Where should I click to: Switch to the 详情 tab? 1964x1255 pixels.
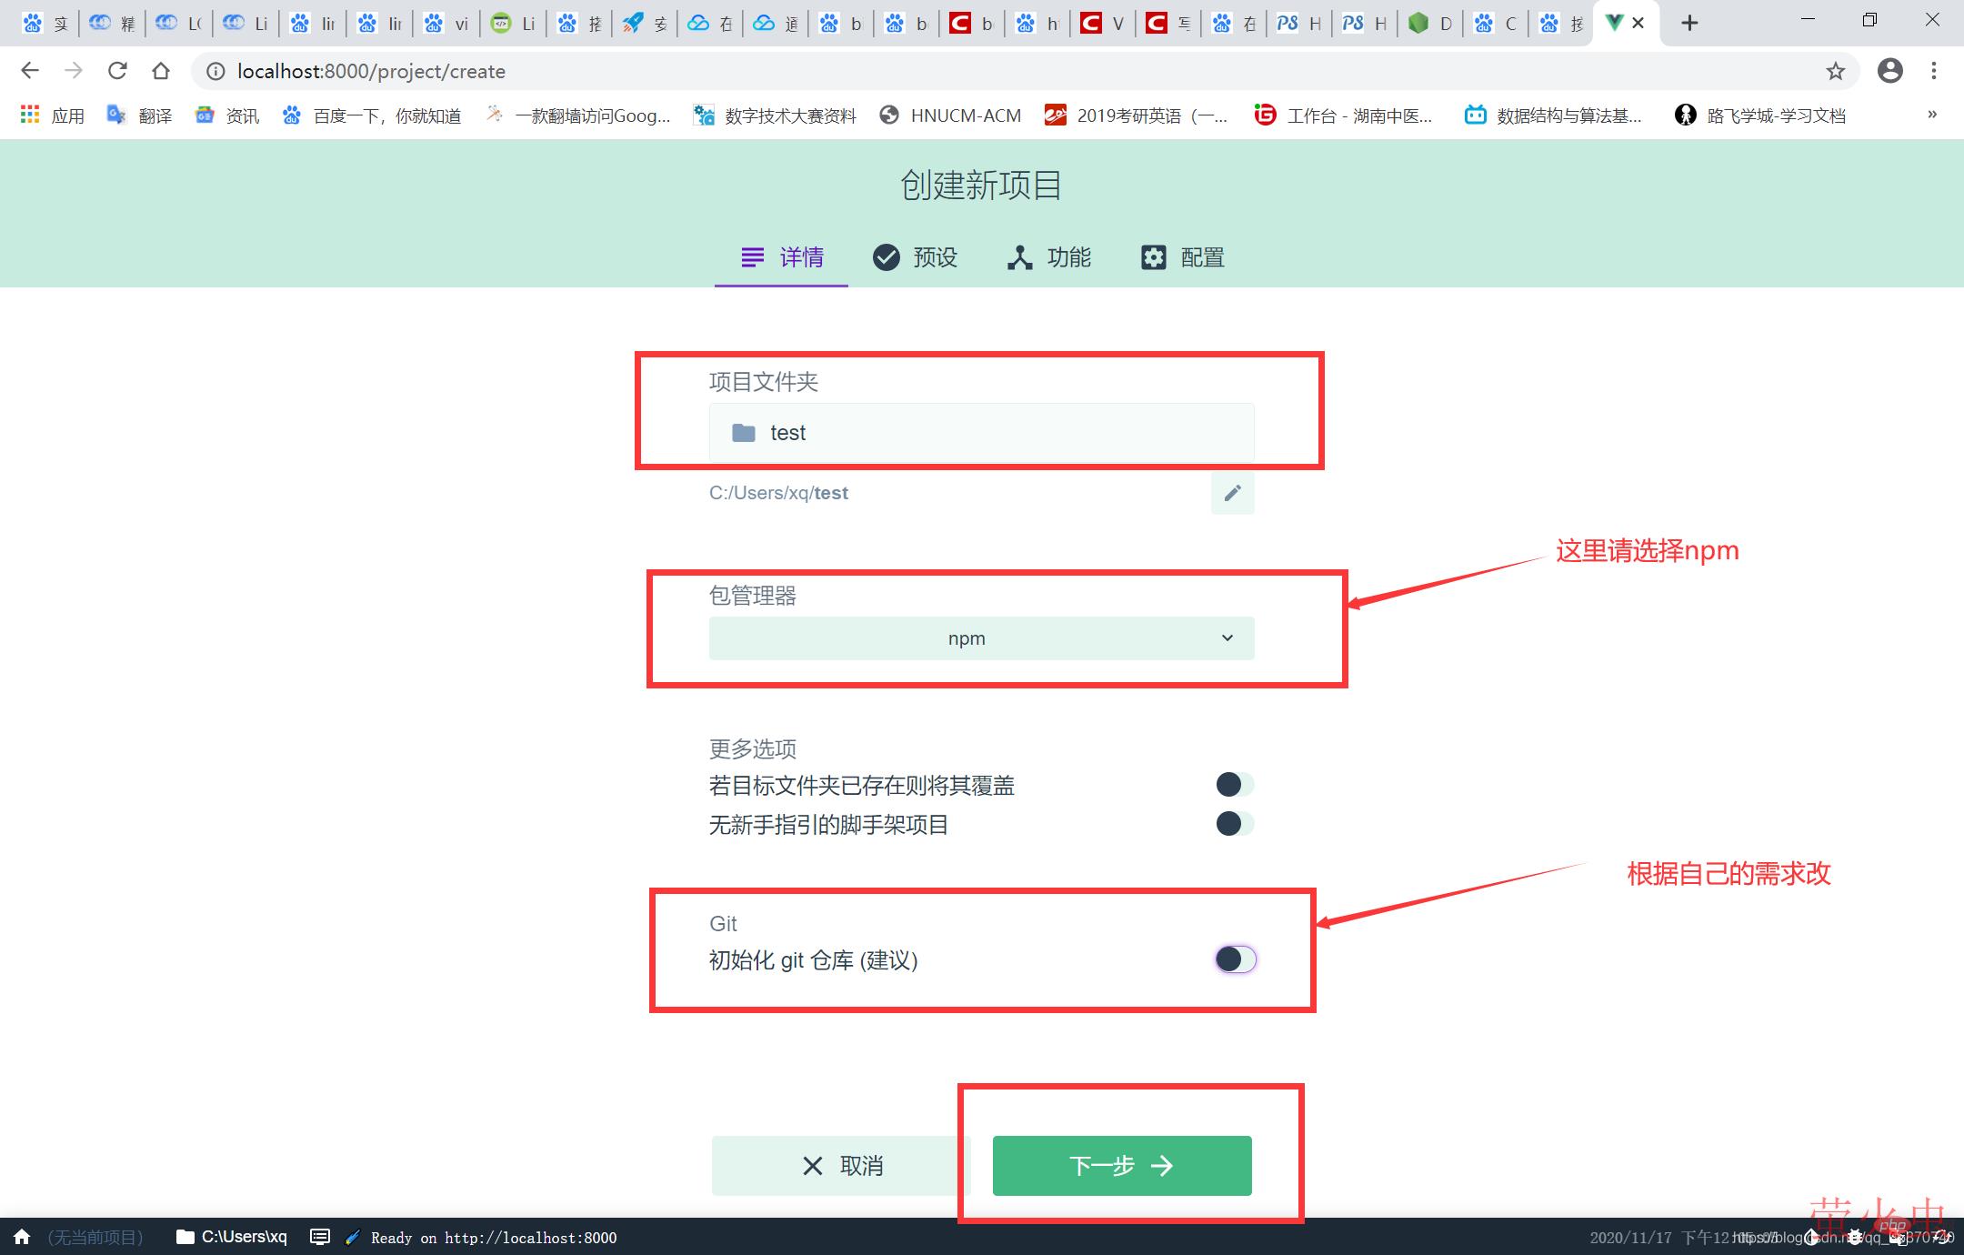(x=780, y=257)
